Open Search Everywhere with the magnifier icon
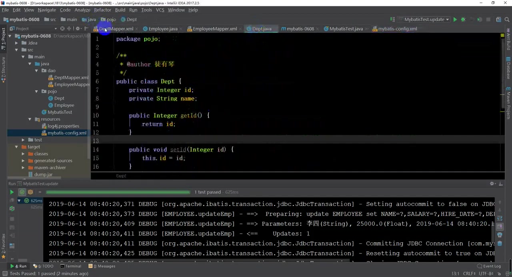This screenshot has height=277, width=512. click(x=507, y=19)
